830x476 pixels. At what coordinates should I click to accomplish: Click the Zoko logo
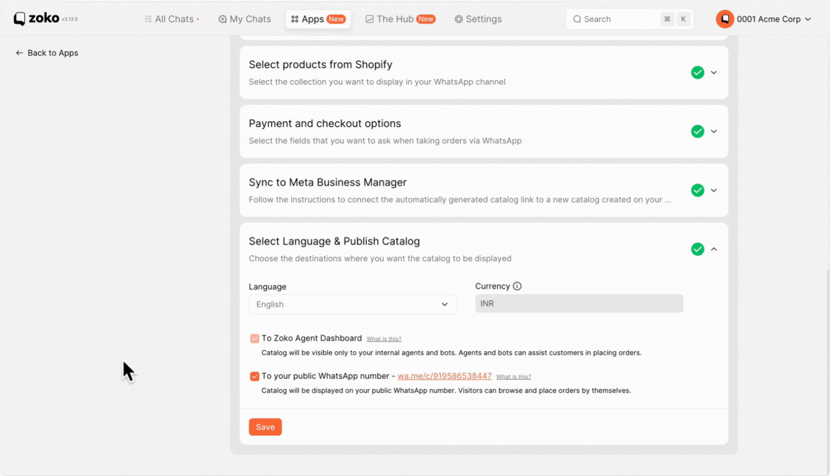36,19
